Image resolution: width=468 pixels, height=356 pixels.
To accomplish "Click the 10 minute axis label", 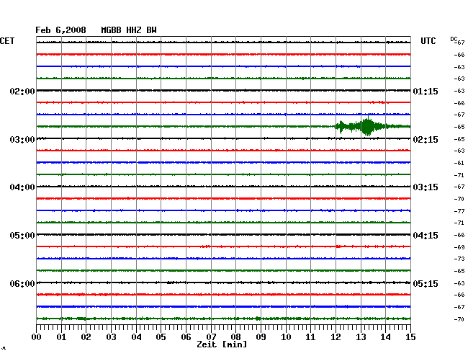I will 286,337.
